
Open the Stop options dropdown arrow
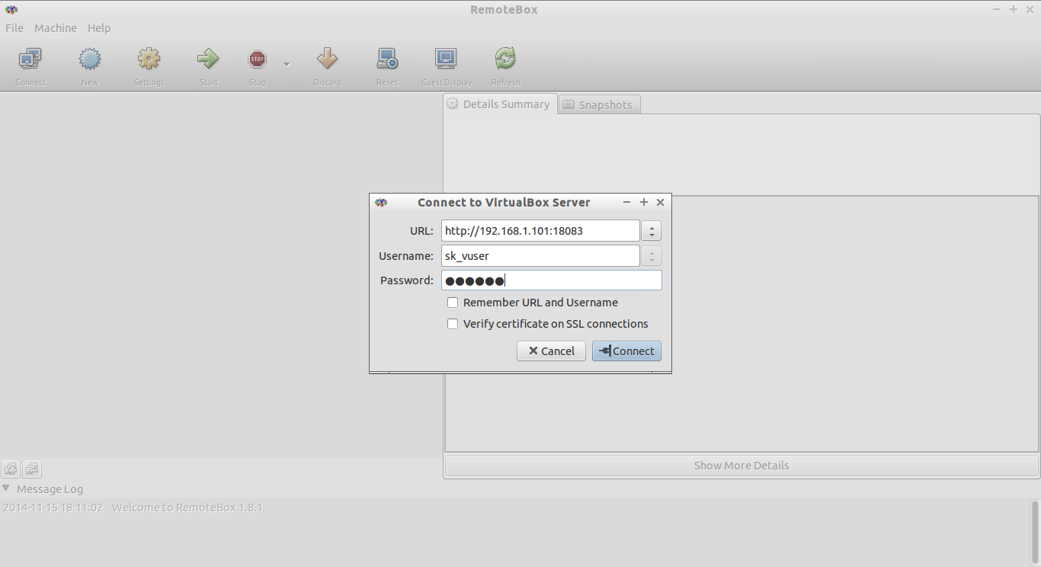point(287,64)
